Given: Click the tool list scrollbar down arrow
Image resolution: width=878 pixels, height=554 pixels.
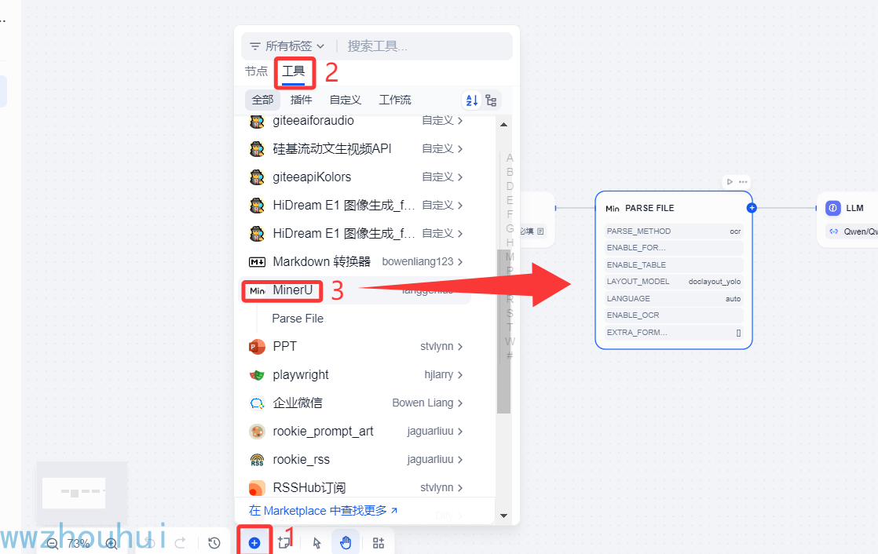Looking at the screenshot, I should pyautogui.click(x=503, y=516).
